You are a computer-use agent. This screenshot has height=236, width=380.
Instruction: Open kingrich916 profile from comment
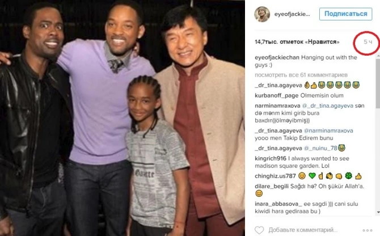click(x=271, y=158)
